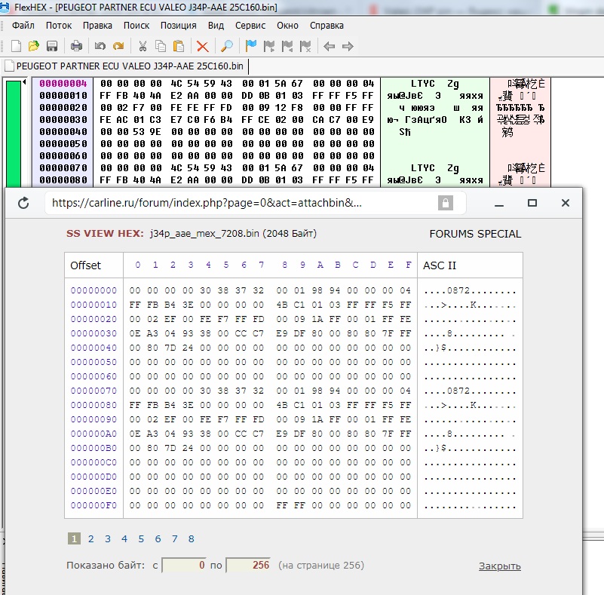Click the Закрыть link
Image resolution: width=604 pixels, height=595 pixels.
pos(499,566)
